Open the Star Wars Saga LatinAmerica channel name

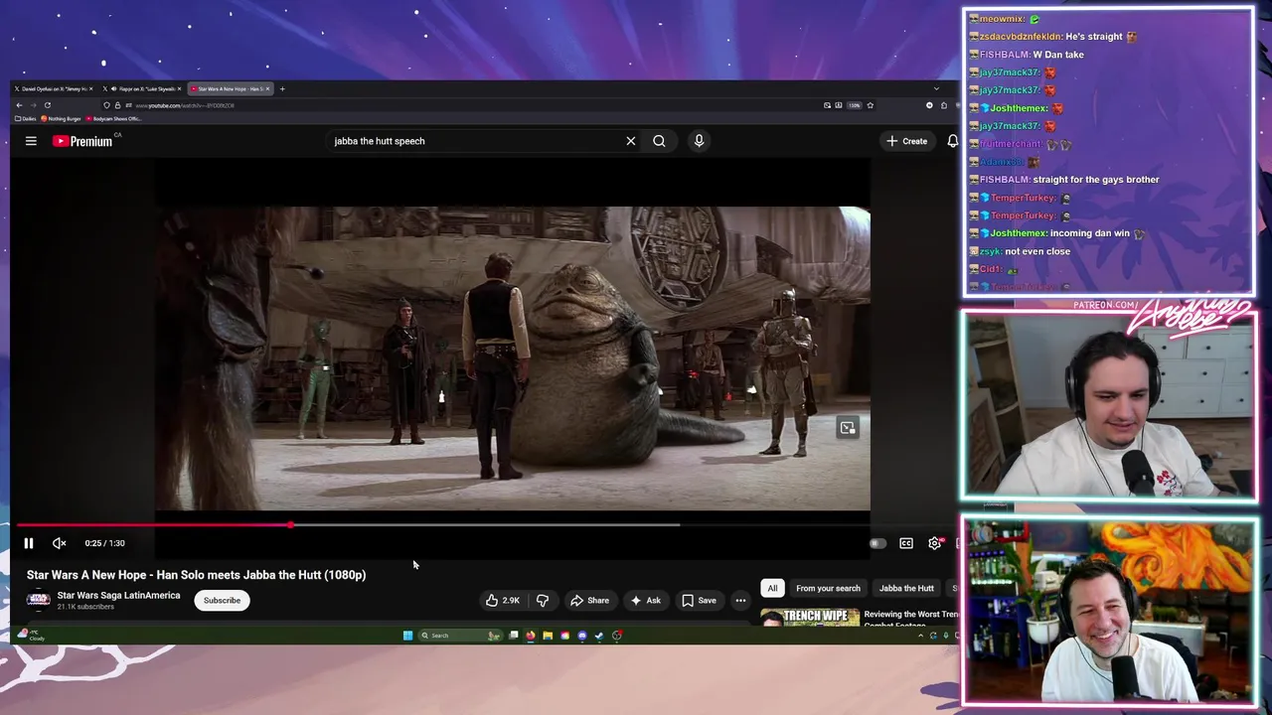(118, 595)
